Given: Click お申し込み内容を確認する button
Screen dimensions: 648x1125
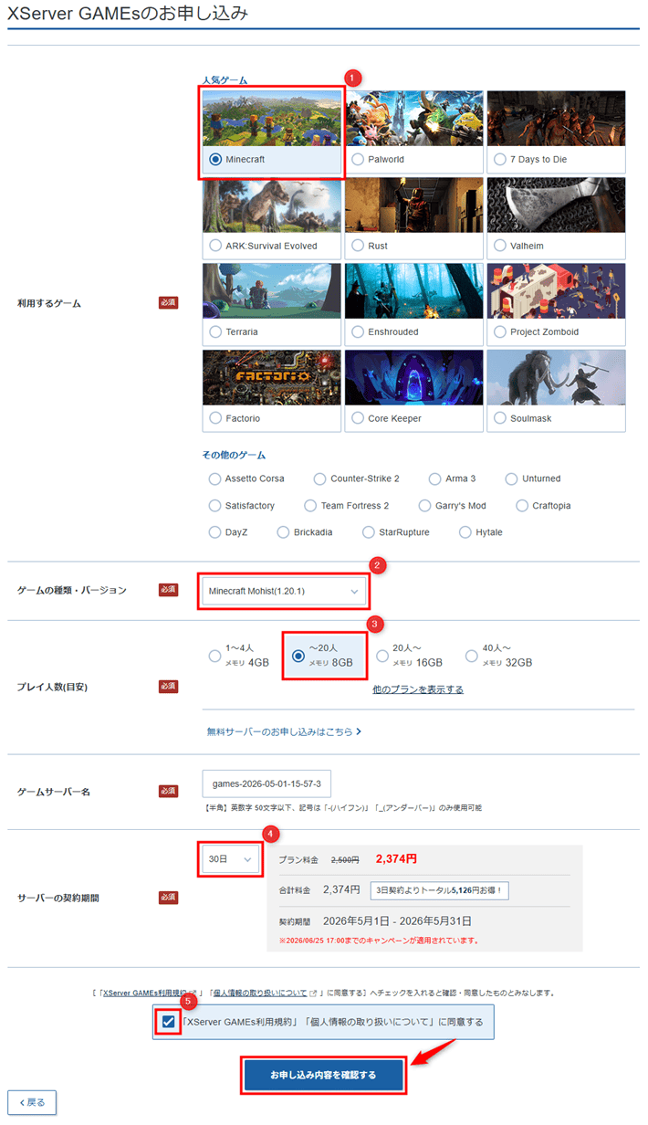Looking at the screenshot, I should coord(323,1075).
